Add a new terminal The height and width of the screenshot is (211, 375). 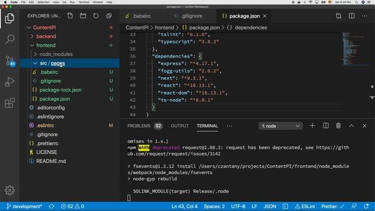(312, 126)
